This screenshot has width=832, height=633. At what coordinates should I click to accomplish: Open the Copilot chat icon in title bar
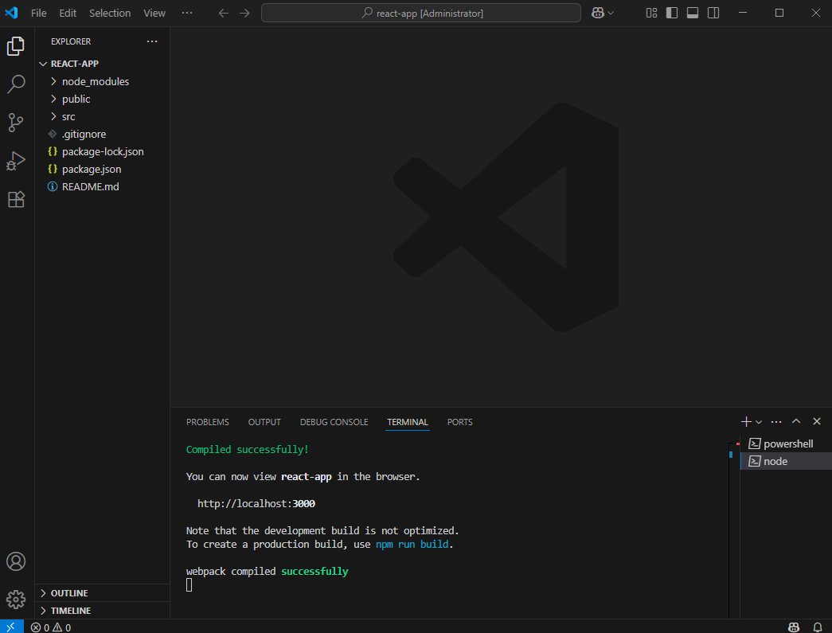[x=598, y=14]
